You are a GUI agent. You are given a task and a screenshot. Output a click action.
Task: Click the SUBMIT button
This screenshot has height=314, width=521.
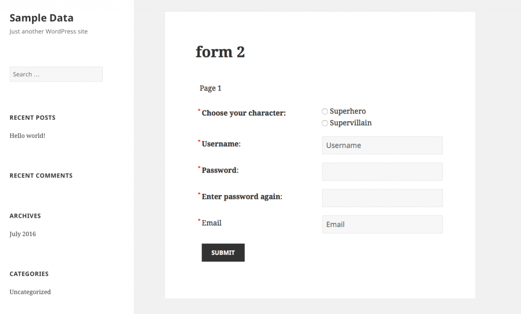click(x=223, y=252)
